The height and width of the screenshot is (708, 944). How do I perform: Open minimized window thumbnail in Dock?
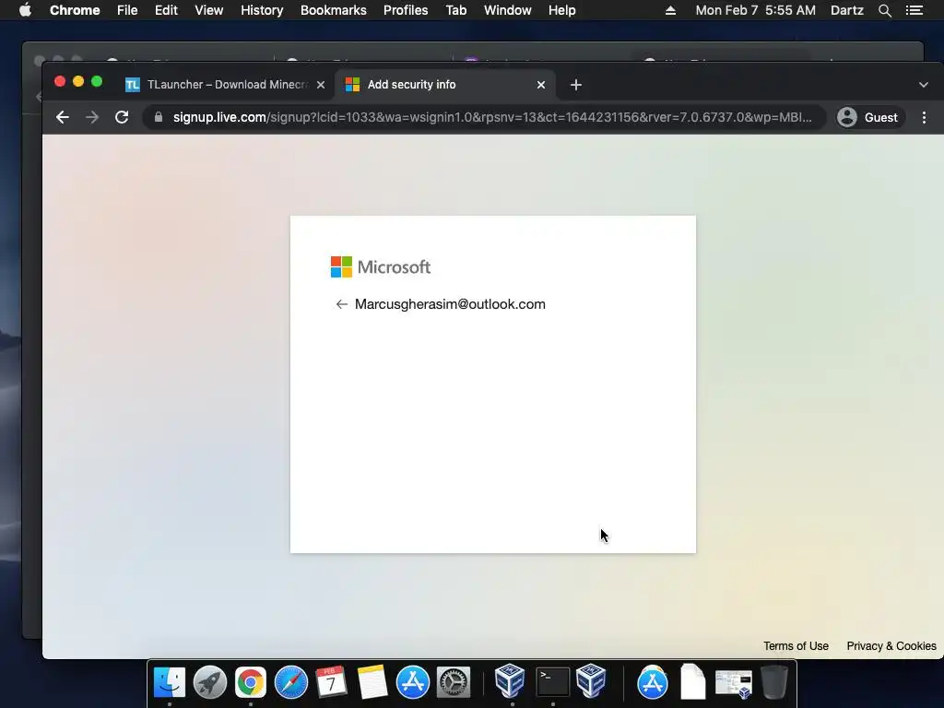[x=733, y=684]
